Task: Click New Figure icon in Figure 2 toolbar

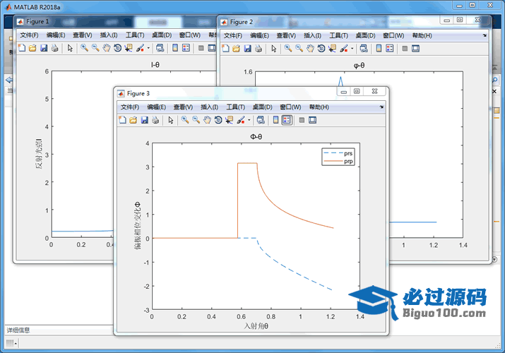Action: [x=225, y=49]
